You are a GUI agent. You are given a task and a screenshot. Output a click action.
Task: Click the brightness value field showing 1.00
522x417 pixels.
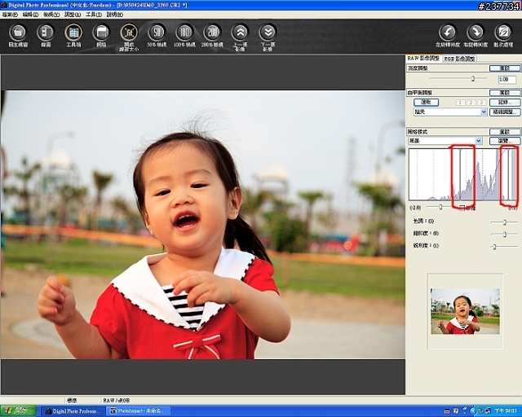pyautogui.click(x=507, y=80)
